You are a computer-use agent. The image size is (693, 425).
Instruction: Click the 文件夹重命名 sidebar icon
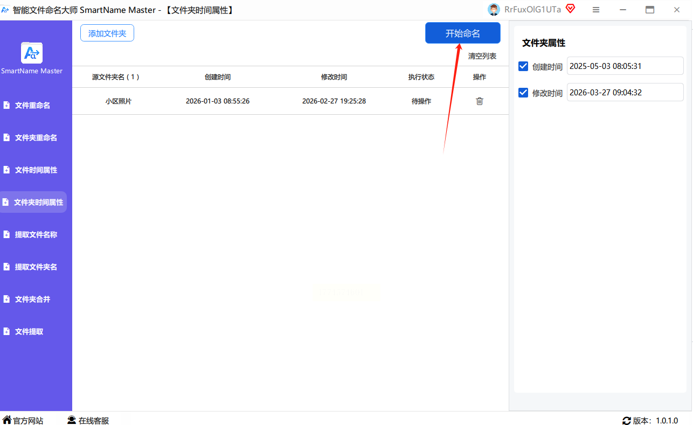(6, 138)
